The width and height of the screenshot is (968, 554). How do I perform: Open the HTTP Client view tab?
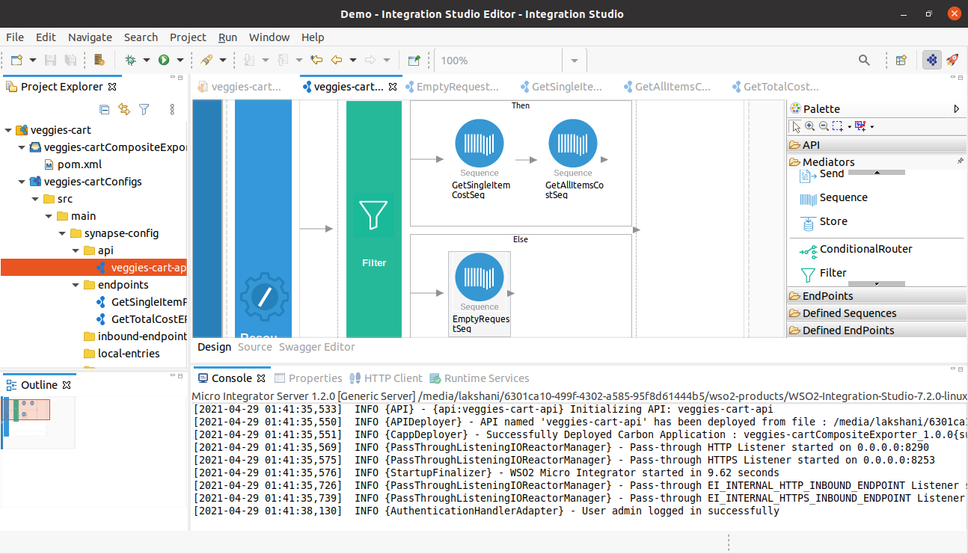pos(386,378)
